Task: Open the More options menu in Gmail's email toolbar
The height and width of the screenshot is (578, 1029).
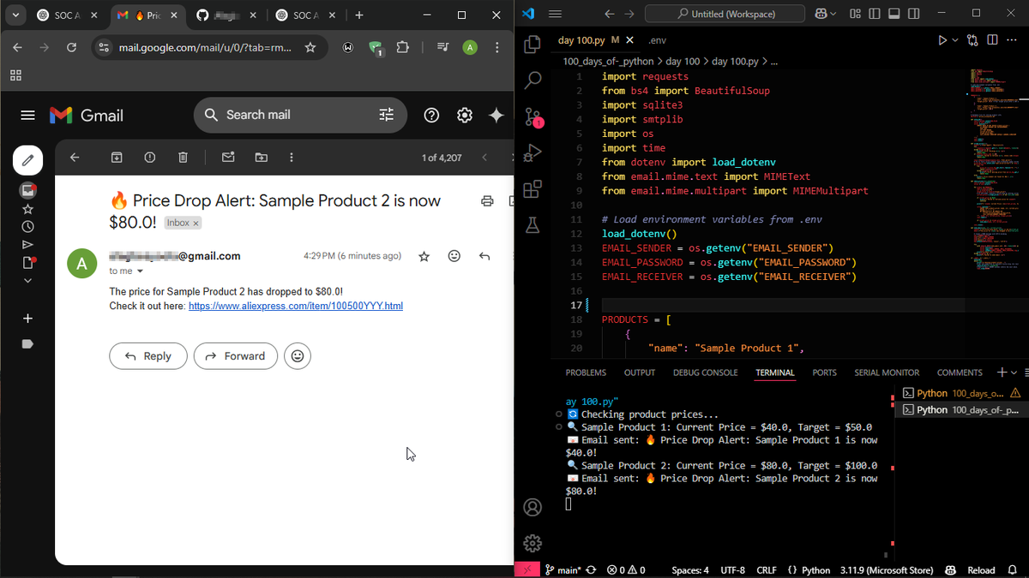Action: (292, 158)
